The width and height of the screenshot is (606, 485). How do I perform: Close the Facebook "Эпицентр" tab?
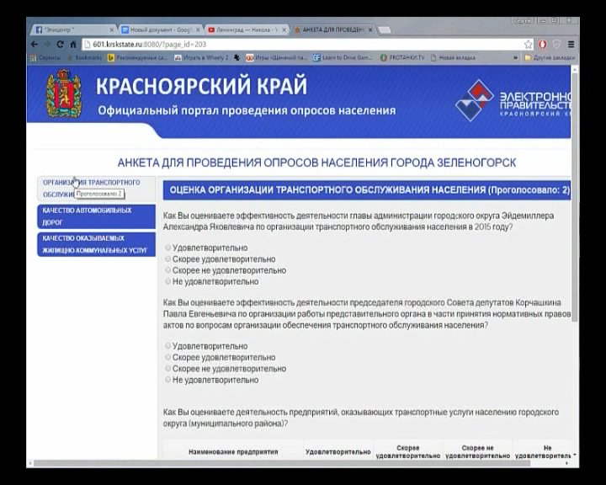click(x=112, y=29)
